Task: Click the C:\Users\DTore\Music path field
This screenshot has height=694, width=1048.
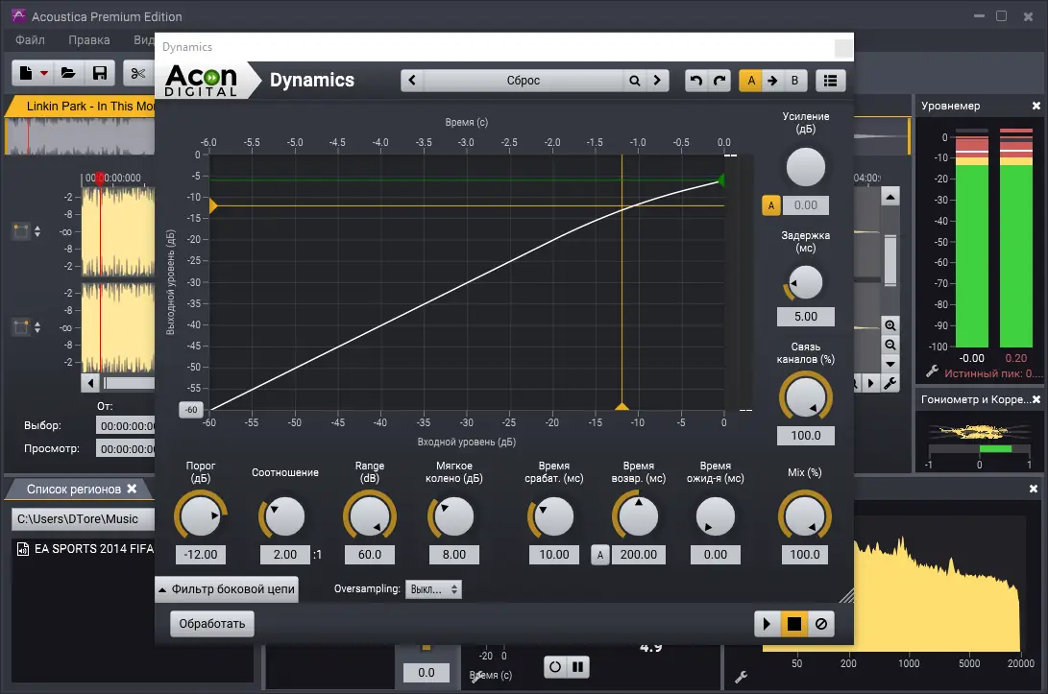Action: (x=83, y=519)
